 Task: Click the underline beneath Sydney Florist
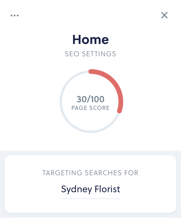(90, 199)
